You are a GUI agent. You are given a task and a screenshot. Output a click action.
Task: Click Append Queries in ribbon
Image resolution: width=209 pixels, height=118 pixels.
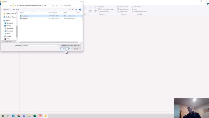pos(123,9)
